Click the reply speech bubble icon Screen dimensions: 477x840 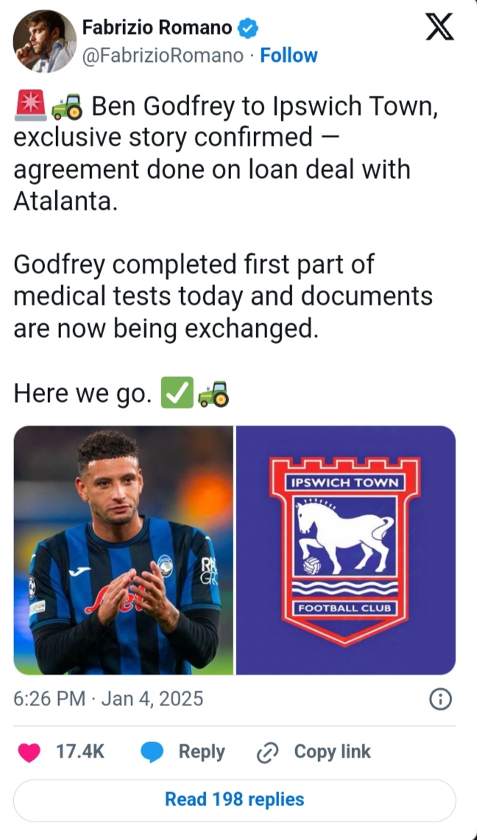(152, 752)
